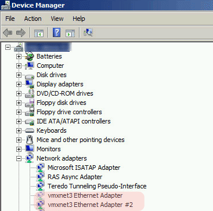Open the Help menu
Image resolution: width=213 pixels, height=211 pixels.
(x=79, y=19)
